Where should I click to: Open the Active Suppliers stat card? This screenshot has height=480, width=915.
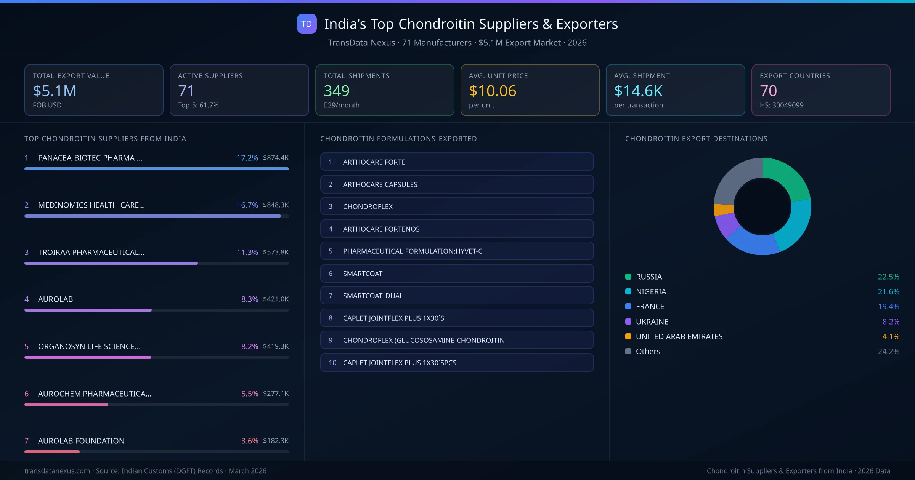[239, 90]
